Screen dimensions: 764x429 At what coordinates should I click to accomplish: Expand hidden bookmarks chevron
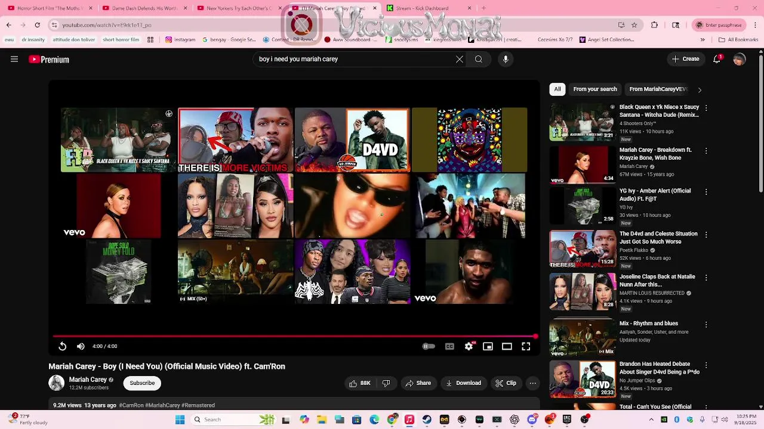703,40
